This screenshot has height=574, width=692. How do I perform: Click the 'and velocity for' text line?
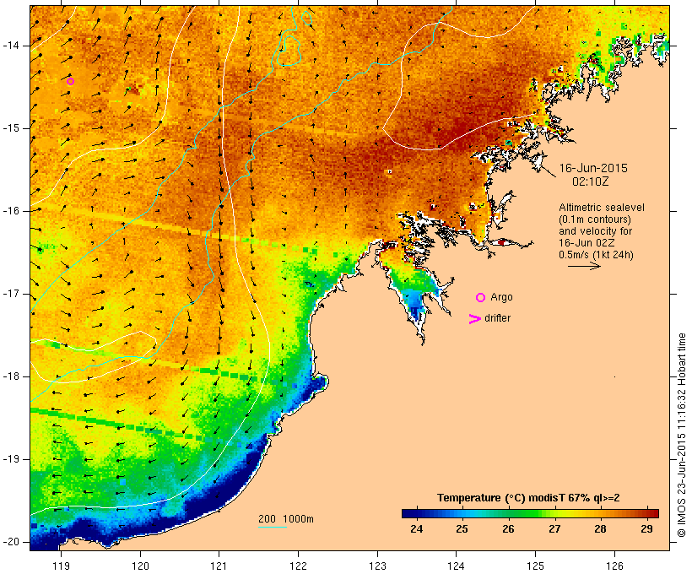[x=595, y=231]
